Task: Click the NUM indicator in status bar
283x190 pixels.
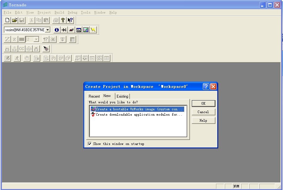Action: (236, 186)
